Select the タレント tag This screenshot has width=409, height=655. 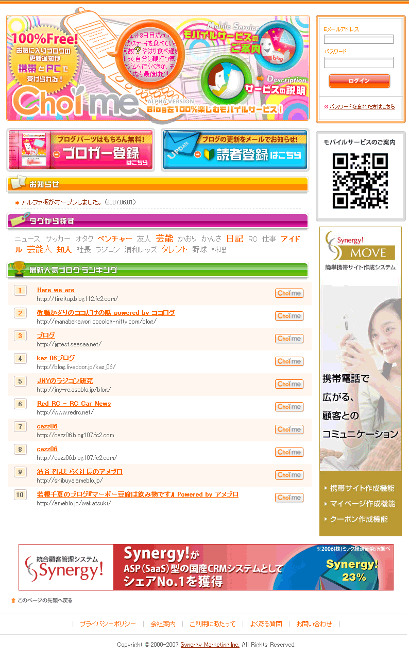pyautogui.click(x=175, y=249)
